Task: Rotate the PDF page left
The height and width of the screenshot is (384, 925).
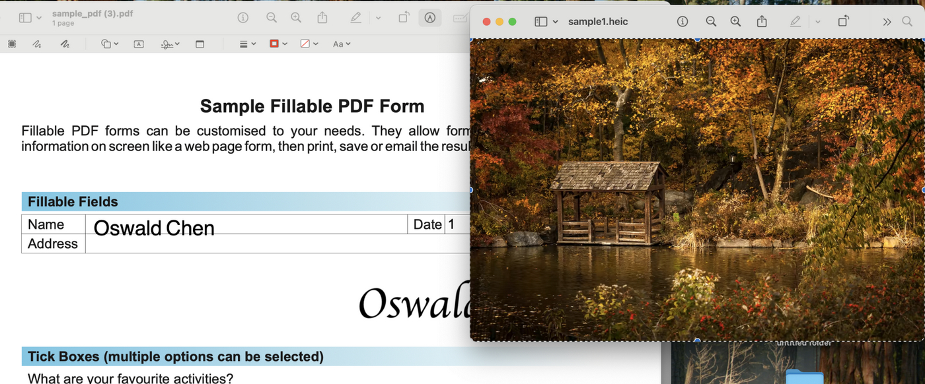Action: 403,18
